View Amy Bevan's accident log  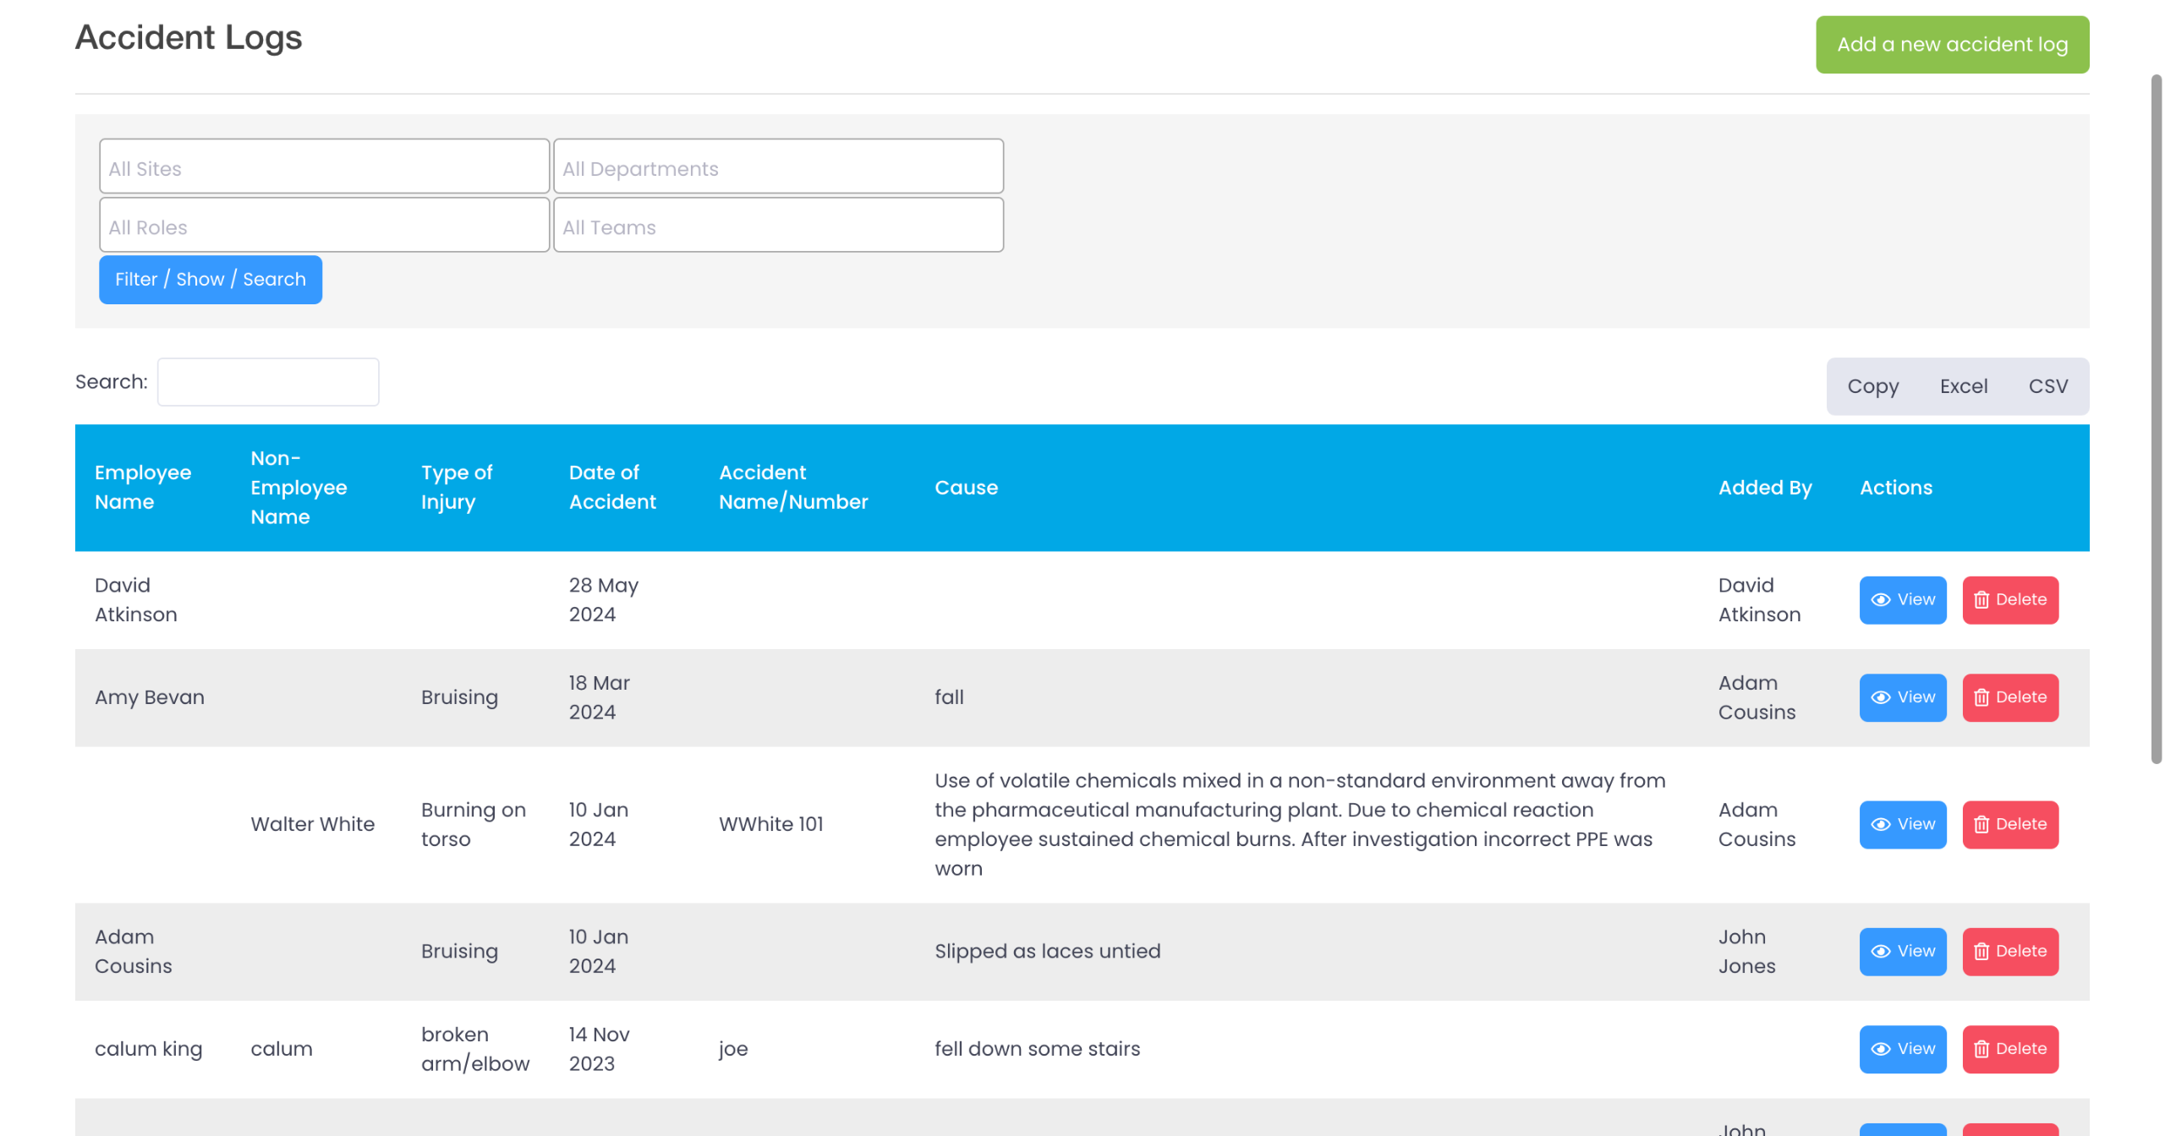[1902, 697]
